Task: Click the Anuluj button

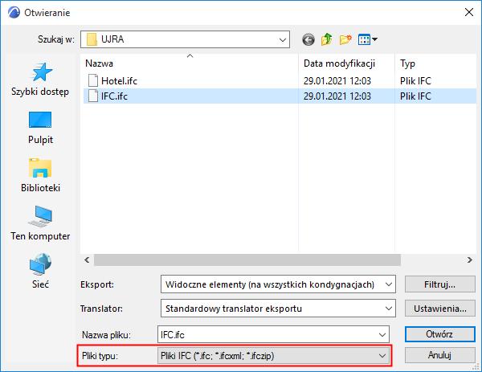Action: (x=440, y=355)
